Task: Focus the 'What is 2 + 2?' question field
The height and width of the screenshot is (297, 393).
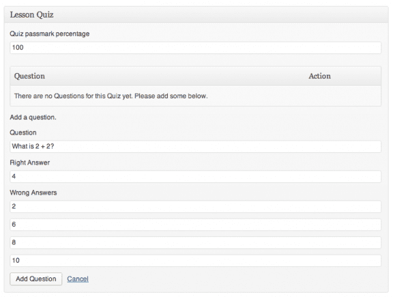Action: 196,147
